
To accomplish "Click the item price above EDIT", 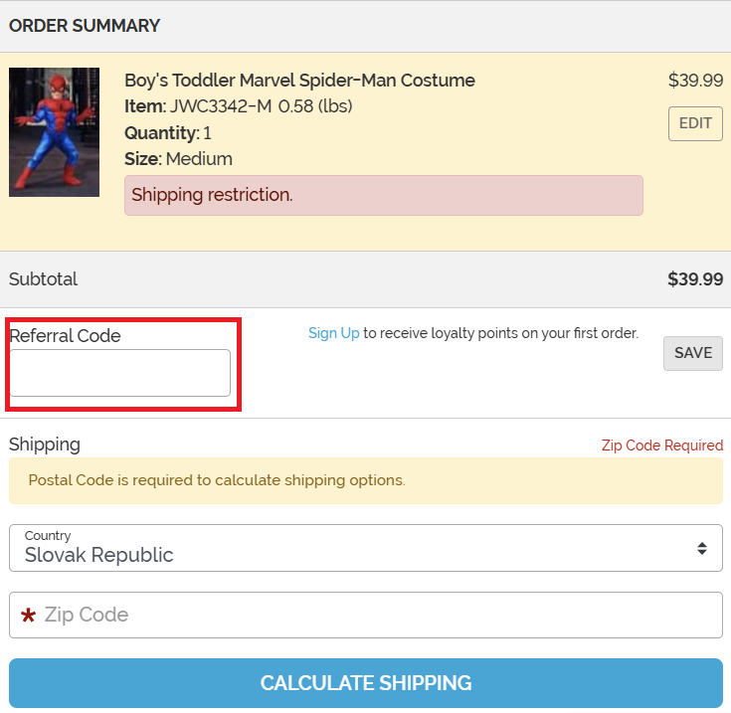I will click(x=695, y=81).
